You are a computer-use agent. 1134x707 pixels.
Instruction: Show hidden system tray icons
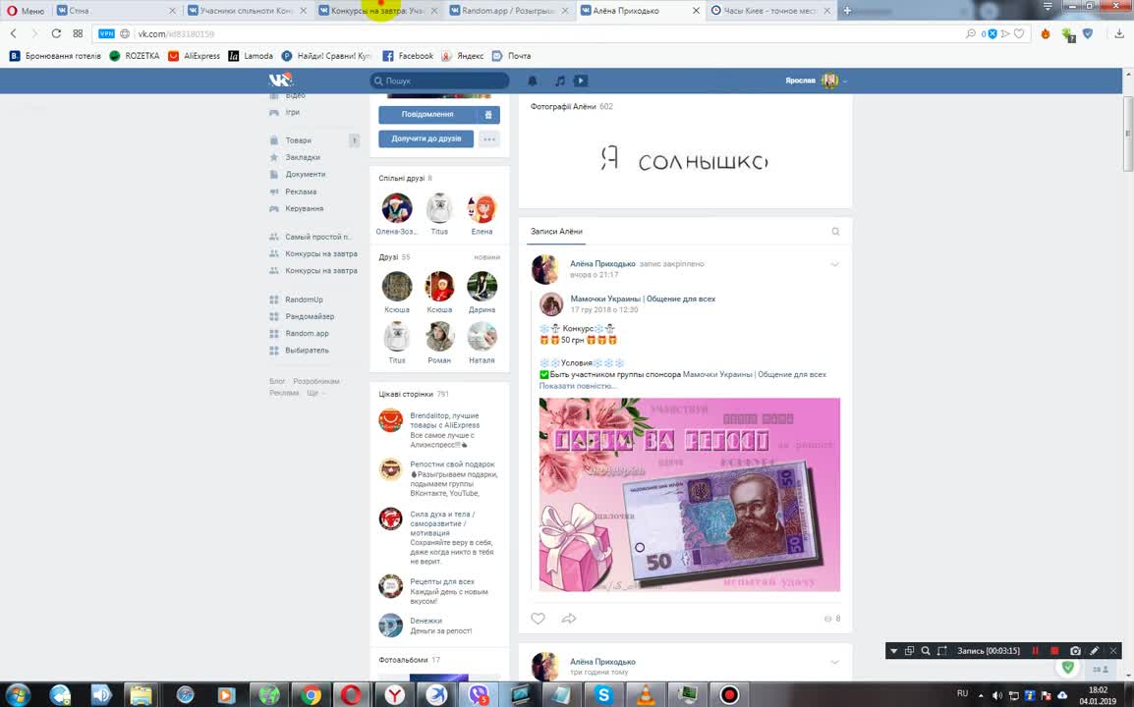[982, 695]
